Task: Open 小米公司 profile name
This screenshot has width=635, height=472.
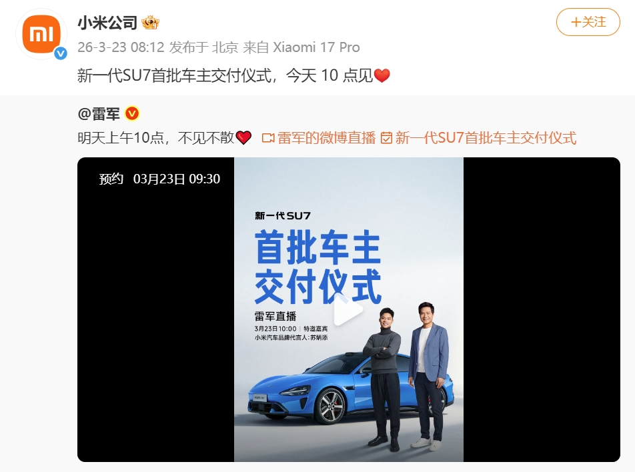Action: coord(107,23)
